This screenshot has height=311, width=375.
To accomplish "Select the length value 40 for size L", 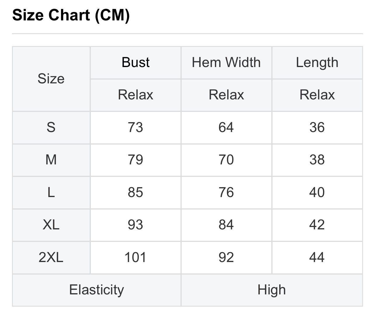I will (x=317, y=192).
